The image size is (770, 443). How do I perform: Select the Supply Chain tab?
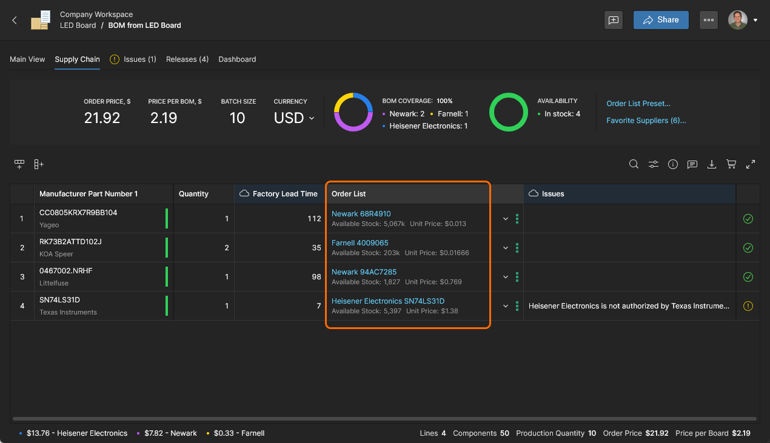(77, 59)
